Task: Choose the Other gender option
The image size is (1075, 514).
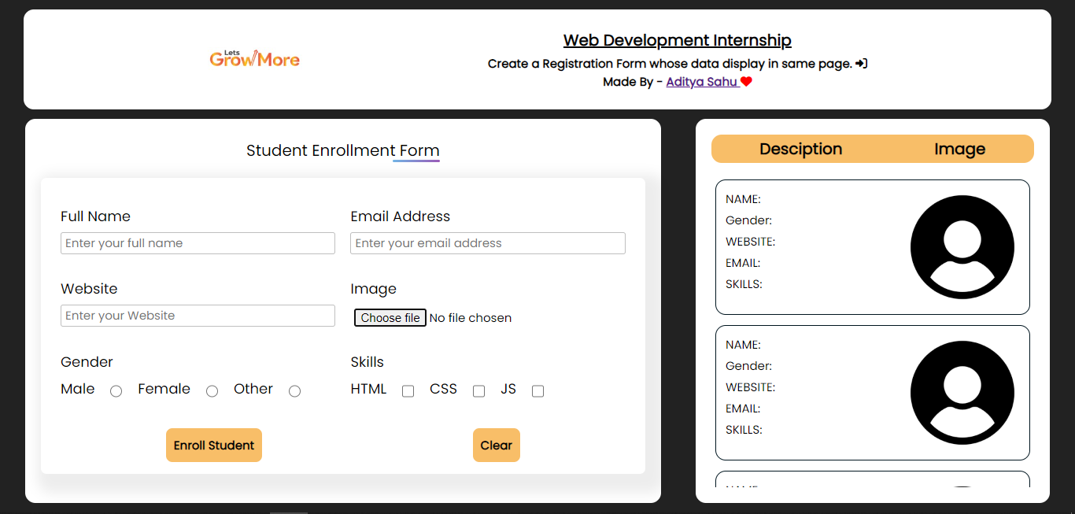Action: tap(294, 390)
